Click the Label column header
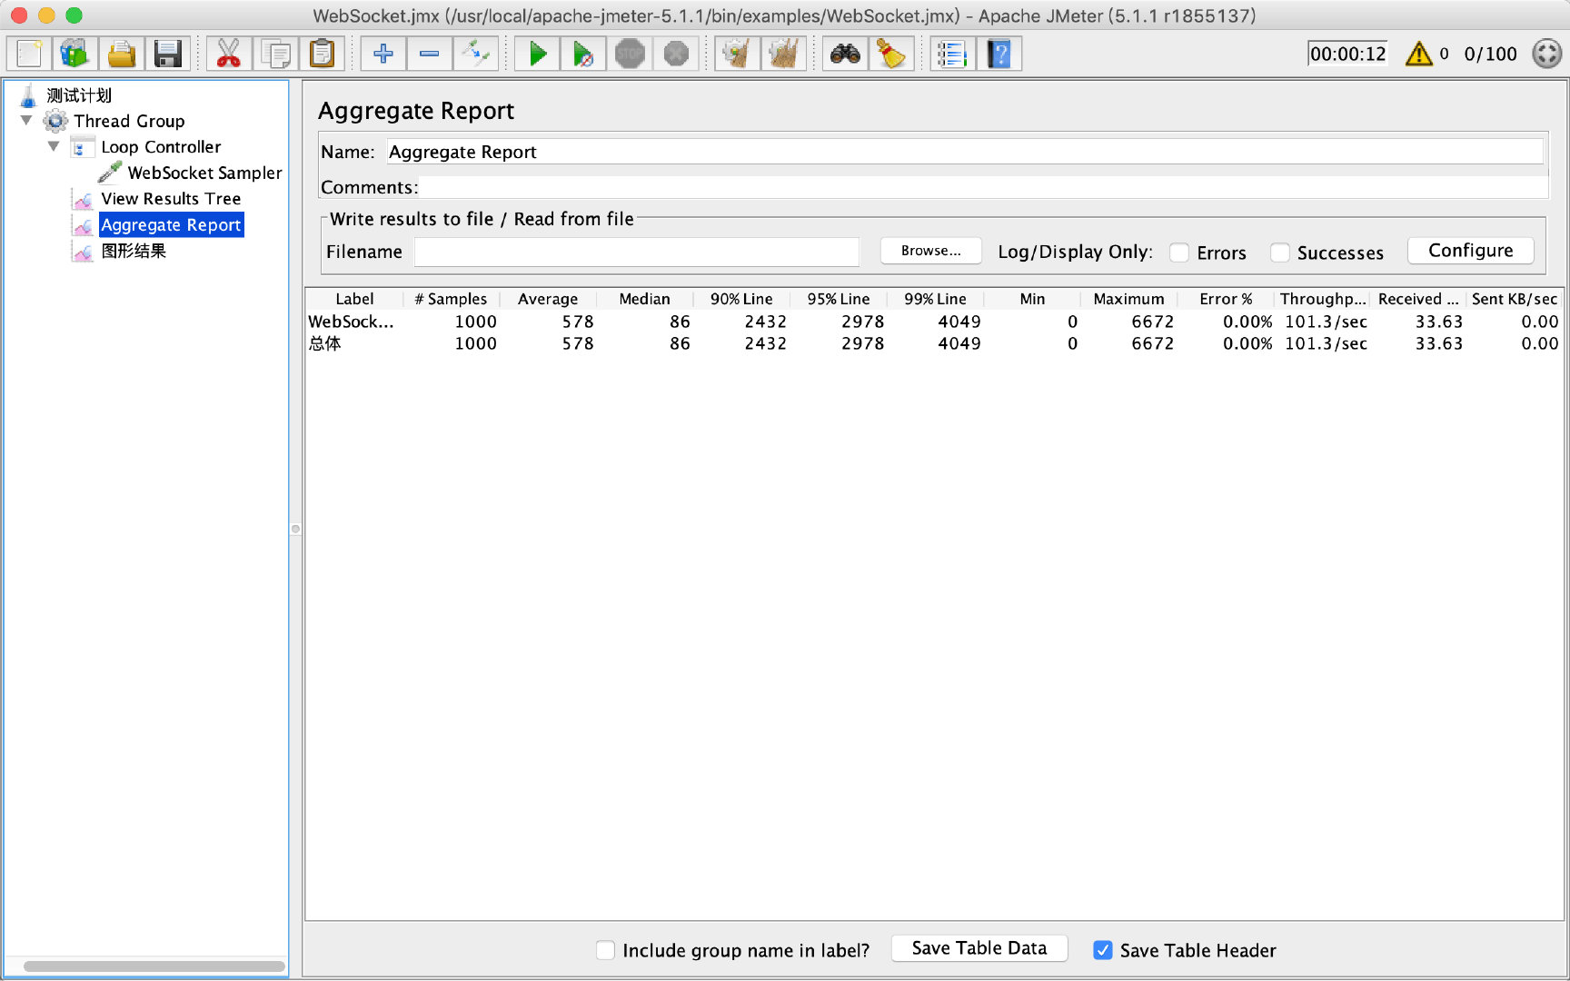 click(354, 299)
